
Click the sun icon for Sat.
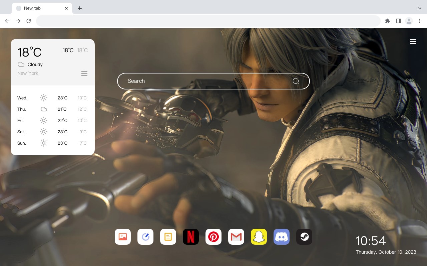click(44, 132)
